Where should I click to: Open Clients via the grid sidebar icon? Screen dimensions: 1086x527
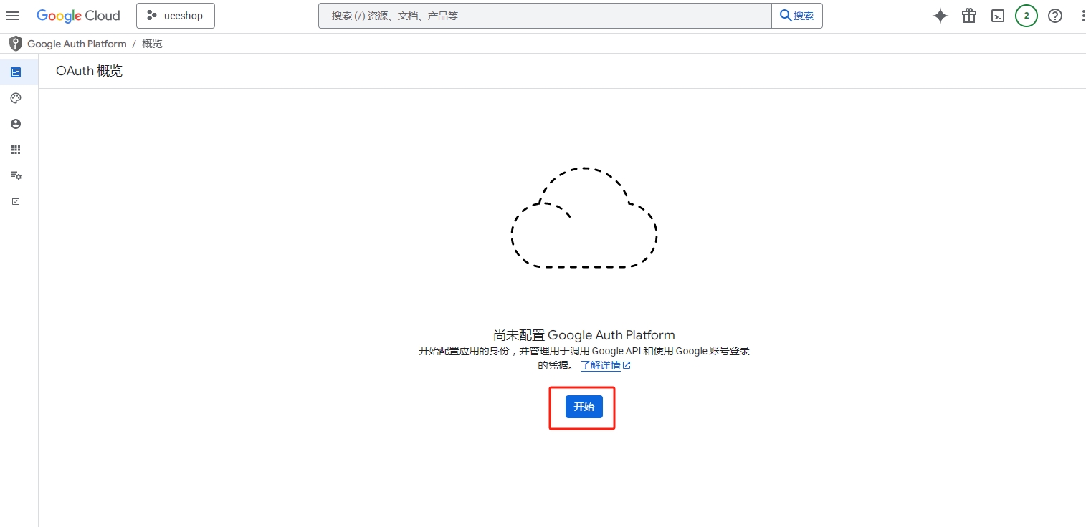point(16,150)
